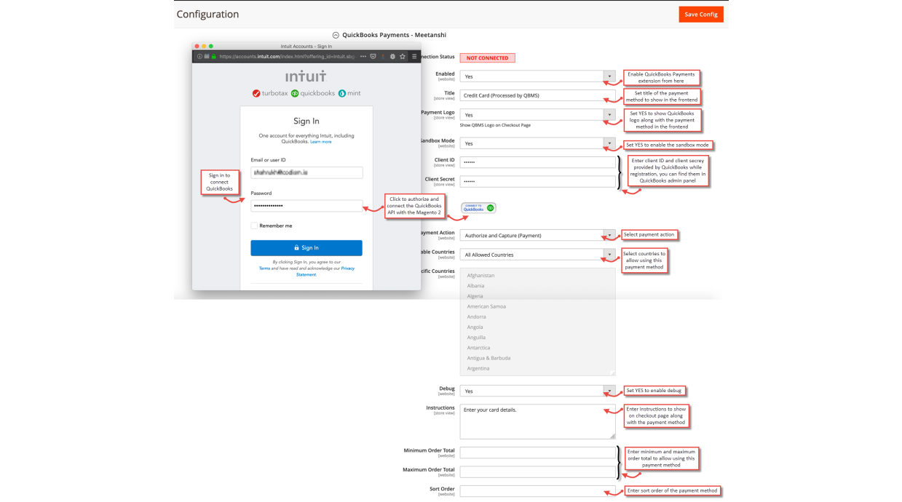Open the Terms link
Viewport: 902px width, 502px height.
pyautogui.click(x=264, y=268)
